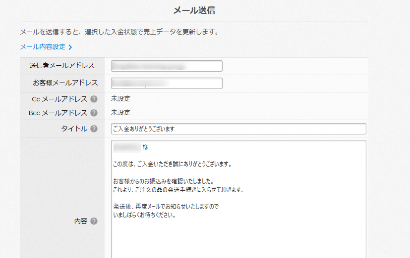This screenshot has height=258, width=410.
Task: Click the help icon beside Bcc メールアドレス
Action: pyautogui.click(x=94, y=113)
